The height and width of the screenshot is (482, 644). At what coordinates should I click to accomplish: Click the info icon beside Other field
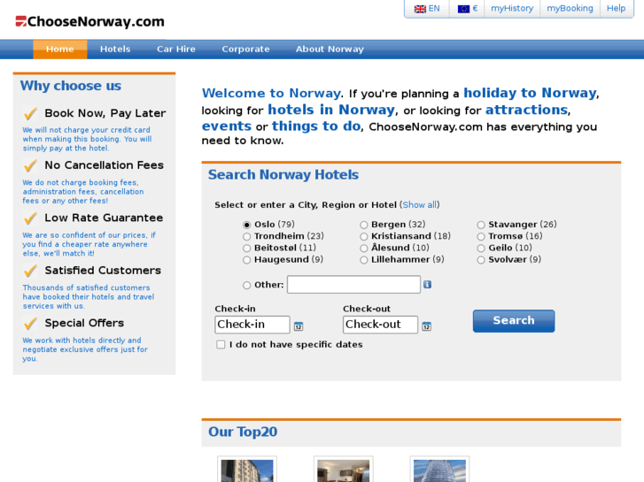[428, 284]
